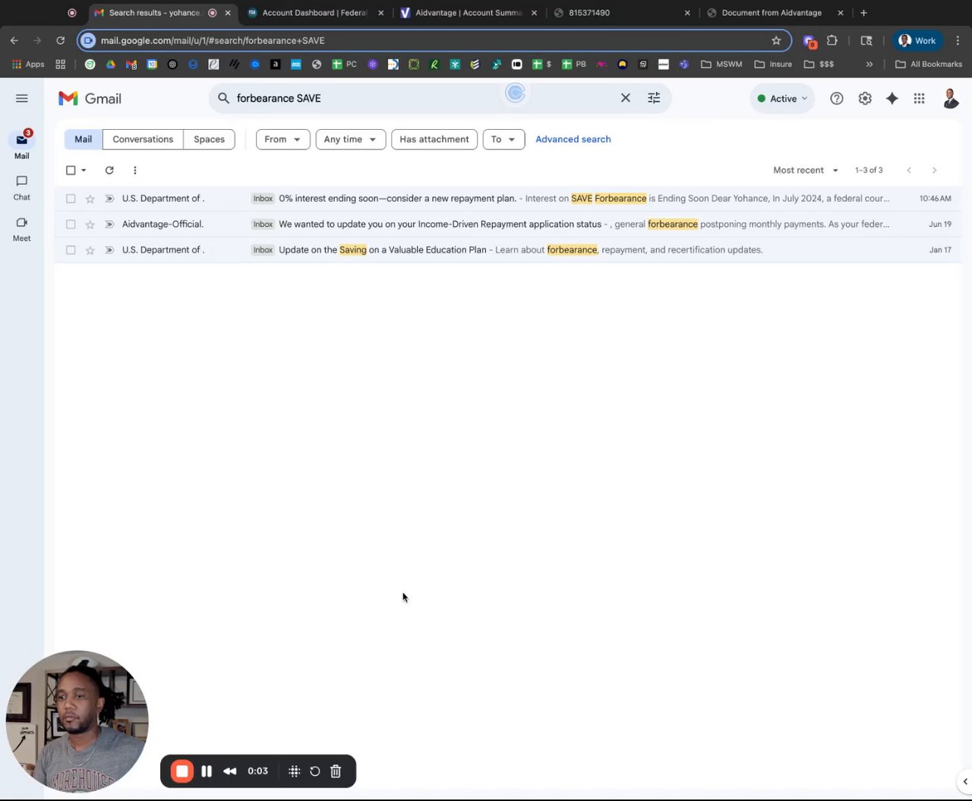Open the MSWM bookmarks folder

tap(721, 64)
